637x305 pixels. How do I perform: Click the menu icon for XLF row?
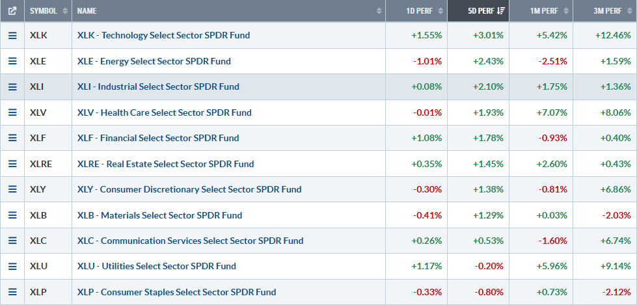12,138
